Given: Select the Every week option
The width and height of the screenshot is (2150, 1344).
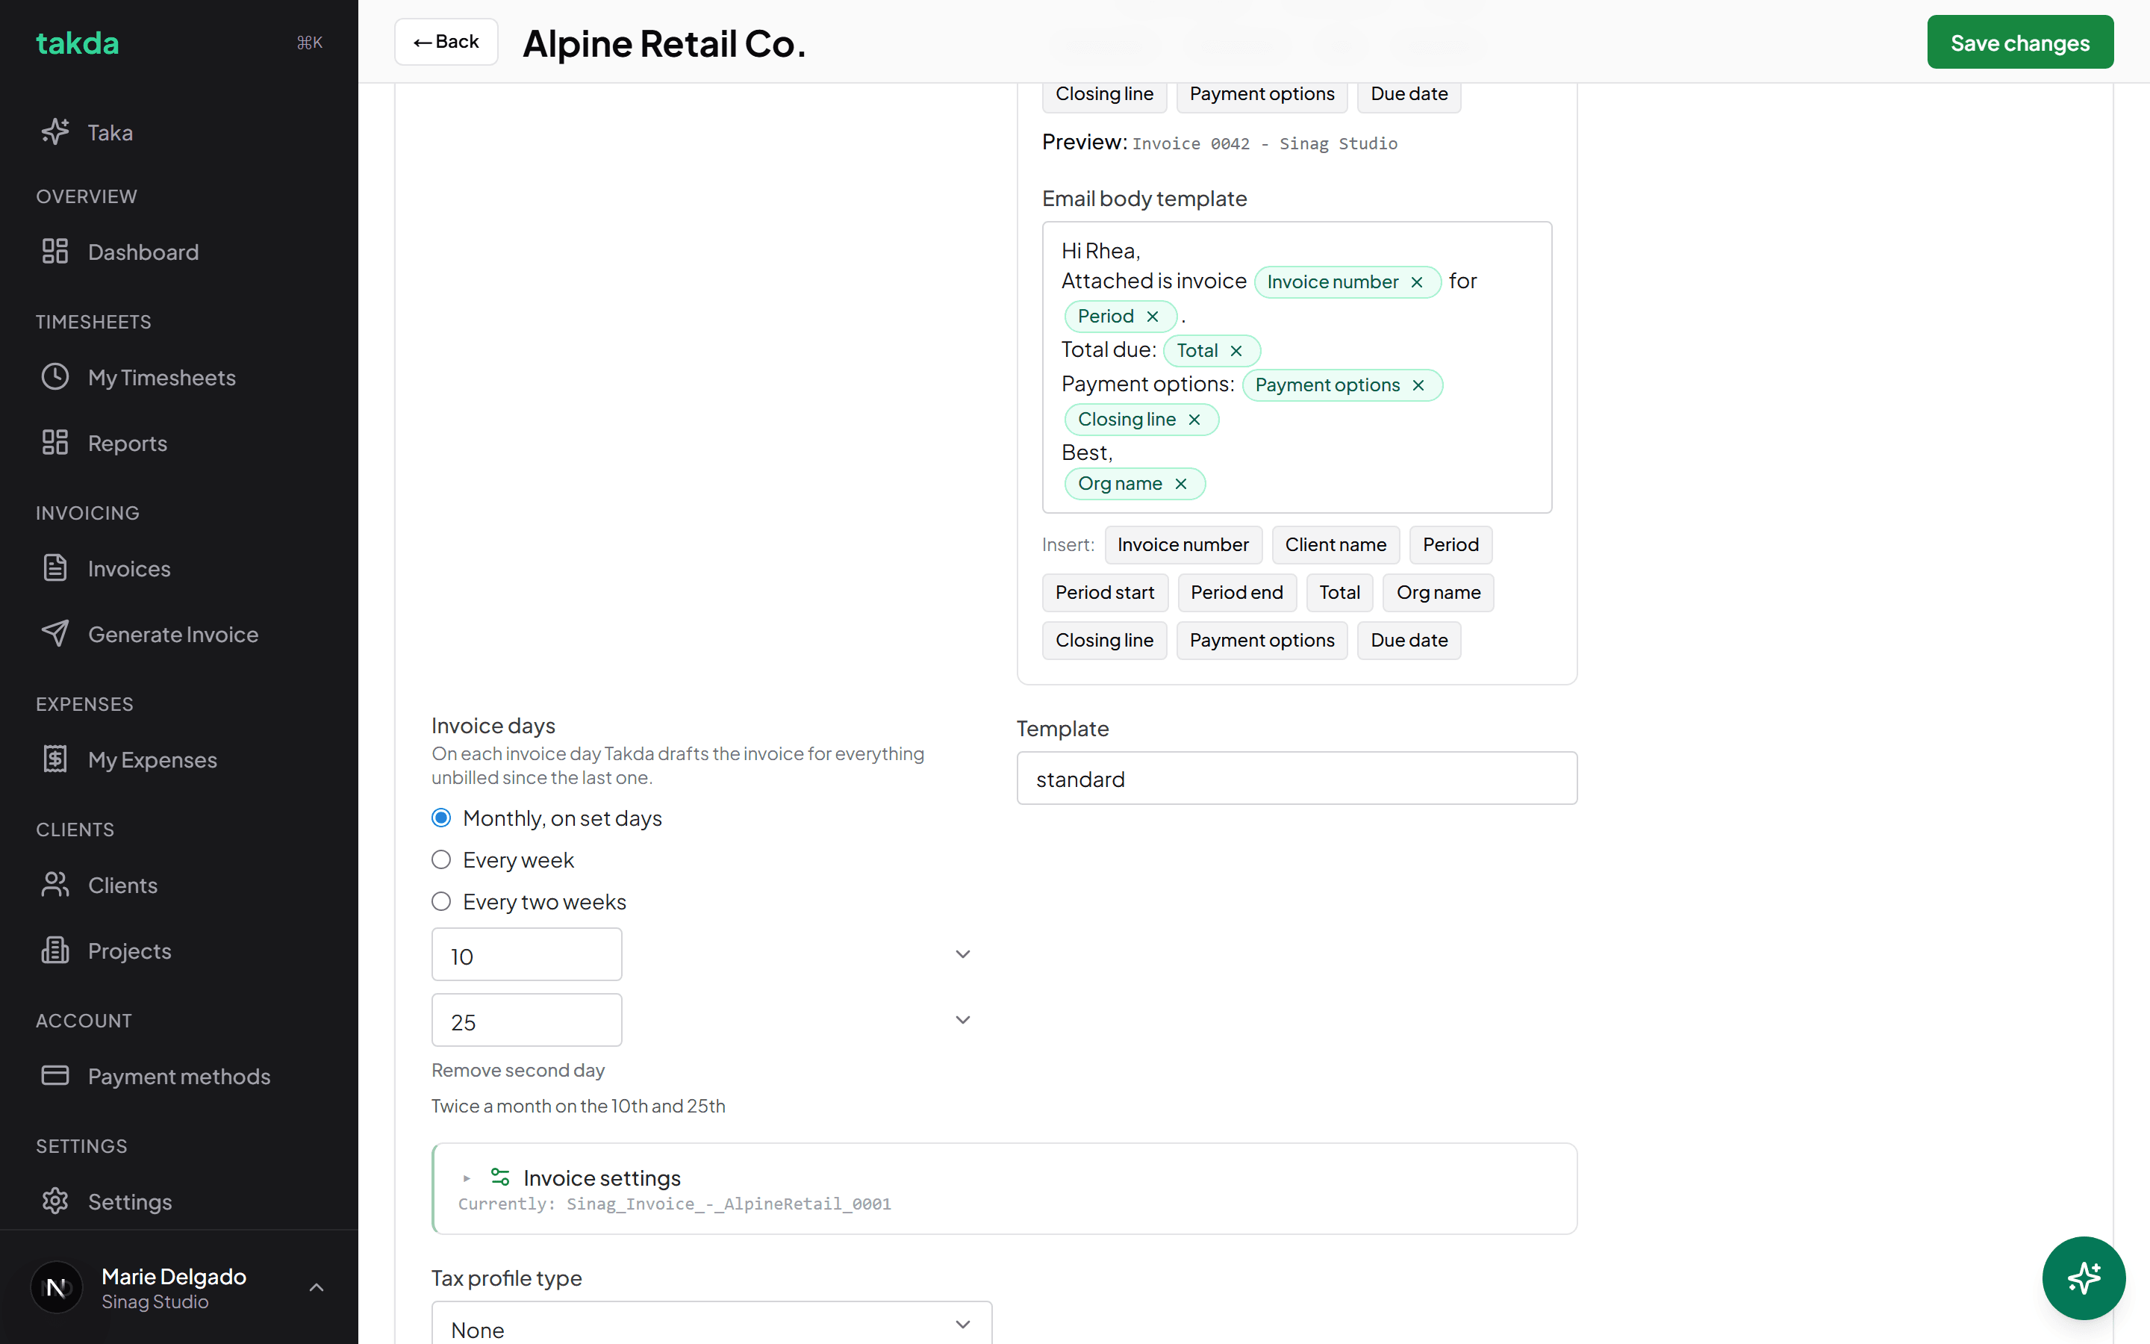Looking at the screenshot, I should (x=440, y=859).
